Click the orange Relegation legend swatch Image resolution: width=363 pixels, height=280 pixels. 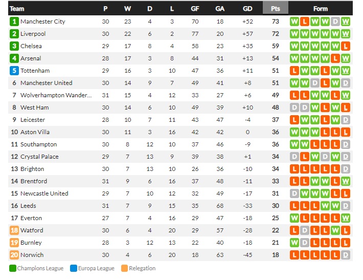[x=125, y=268]
